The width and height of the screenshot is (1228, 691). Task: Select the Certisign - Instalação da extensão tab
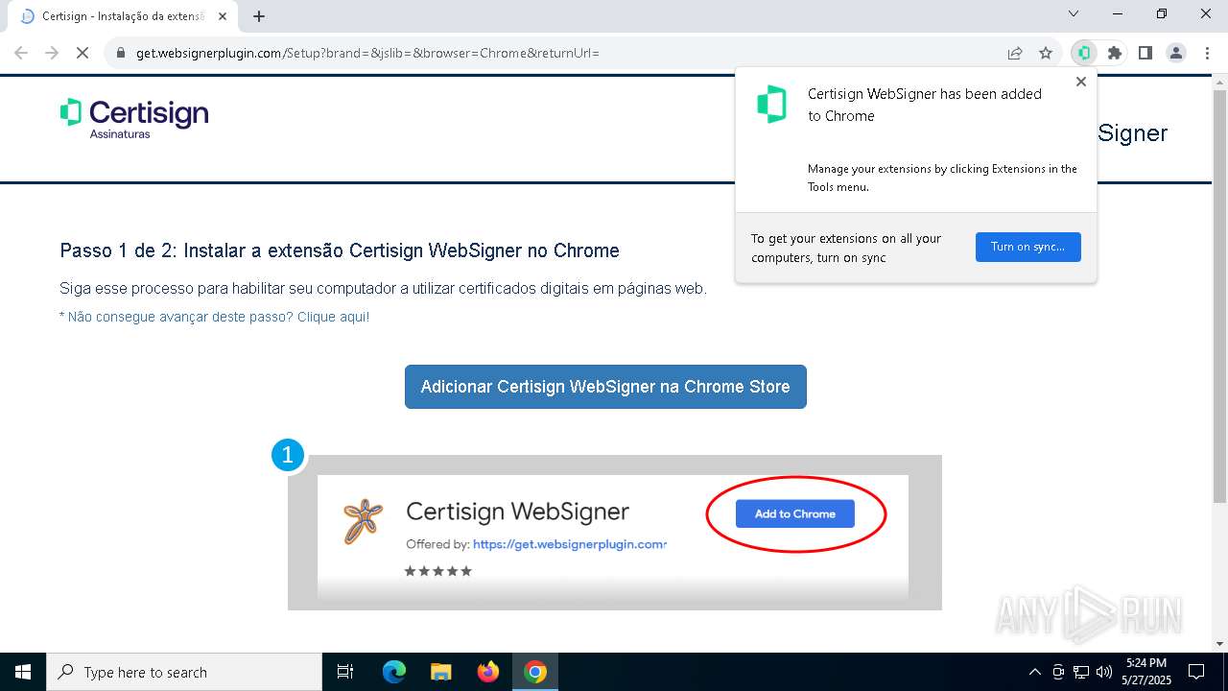coord(125,16)
